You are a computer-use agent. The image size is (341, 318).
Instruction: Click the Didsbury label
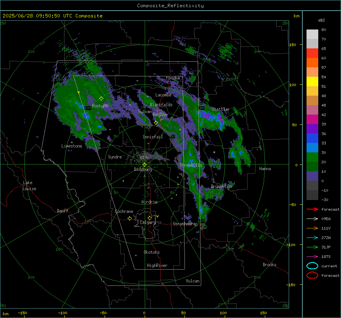pos(143,169)
